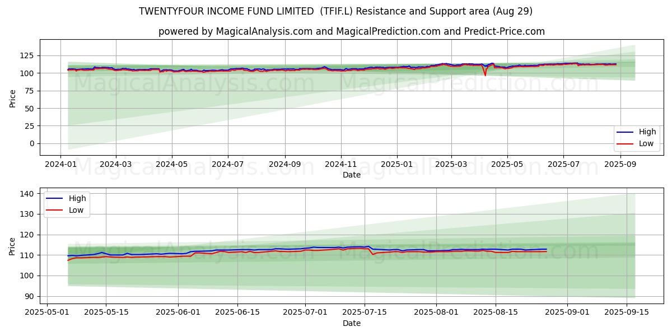Screen dimensions: 672x336
Task: Click 'Low' in the top chart legend
Action: [646, 143]
